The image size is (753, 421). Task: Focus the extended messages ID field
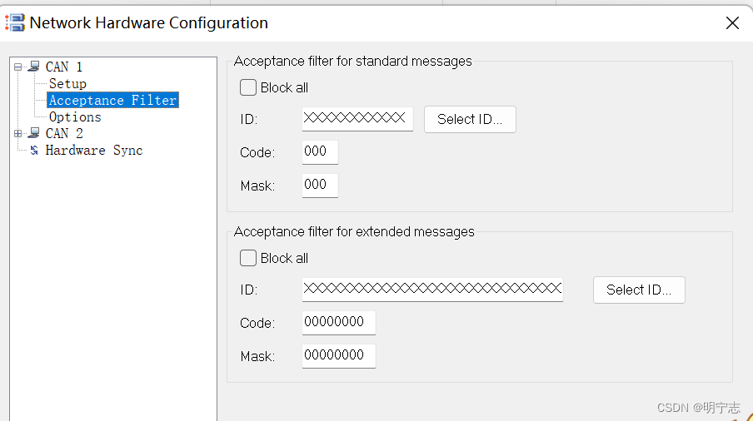point(432,290)
